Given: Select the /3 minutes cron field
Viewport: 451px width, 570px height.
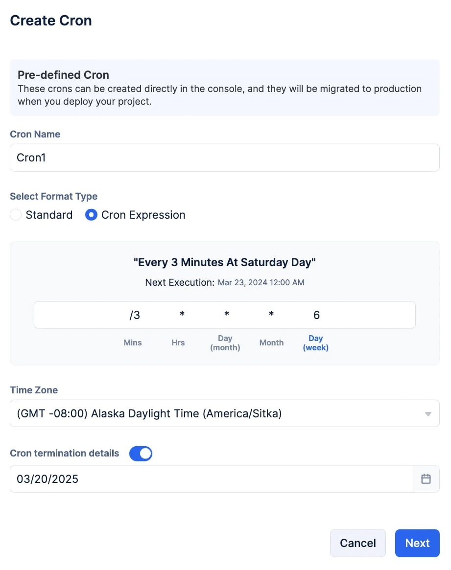Looking at the screenshot, I should pos(135,315).
